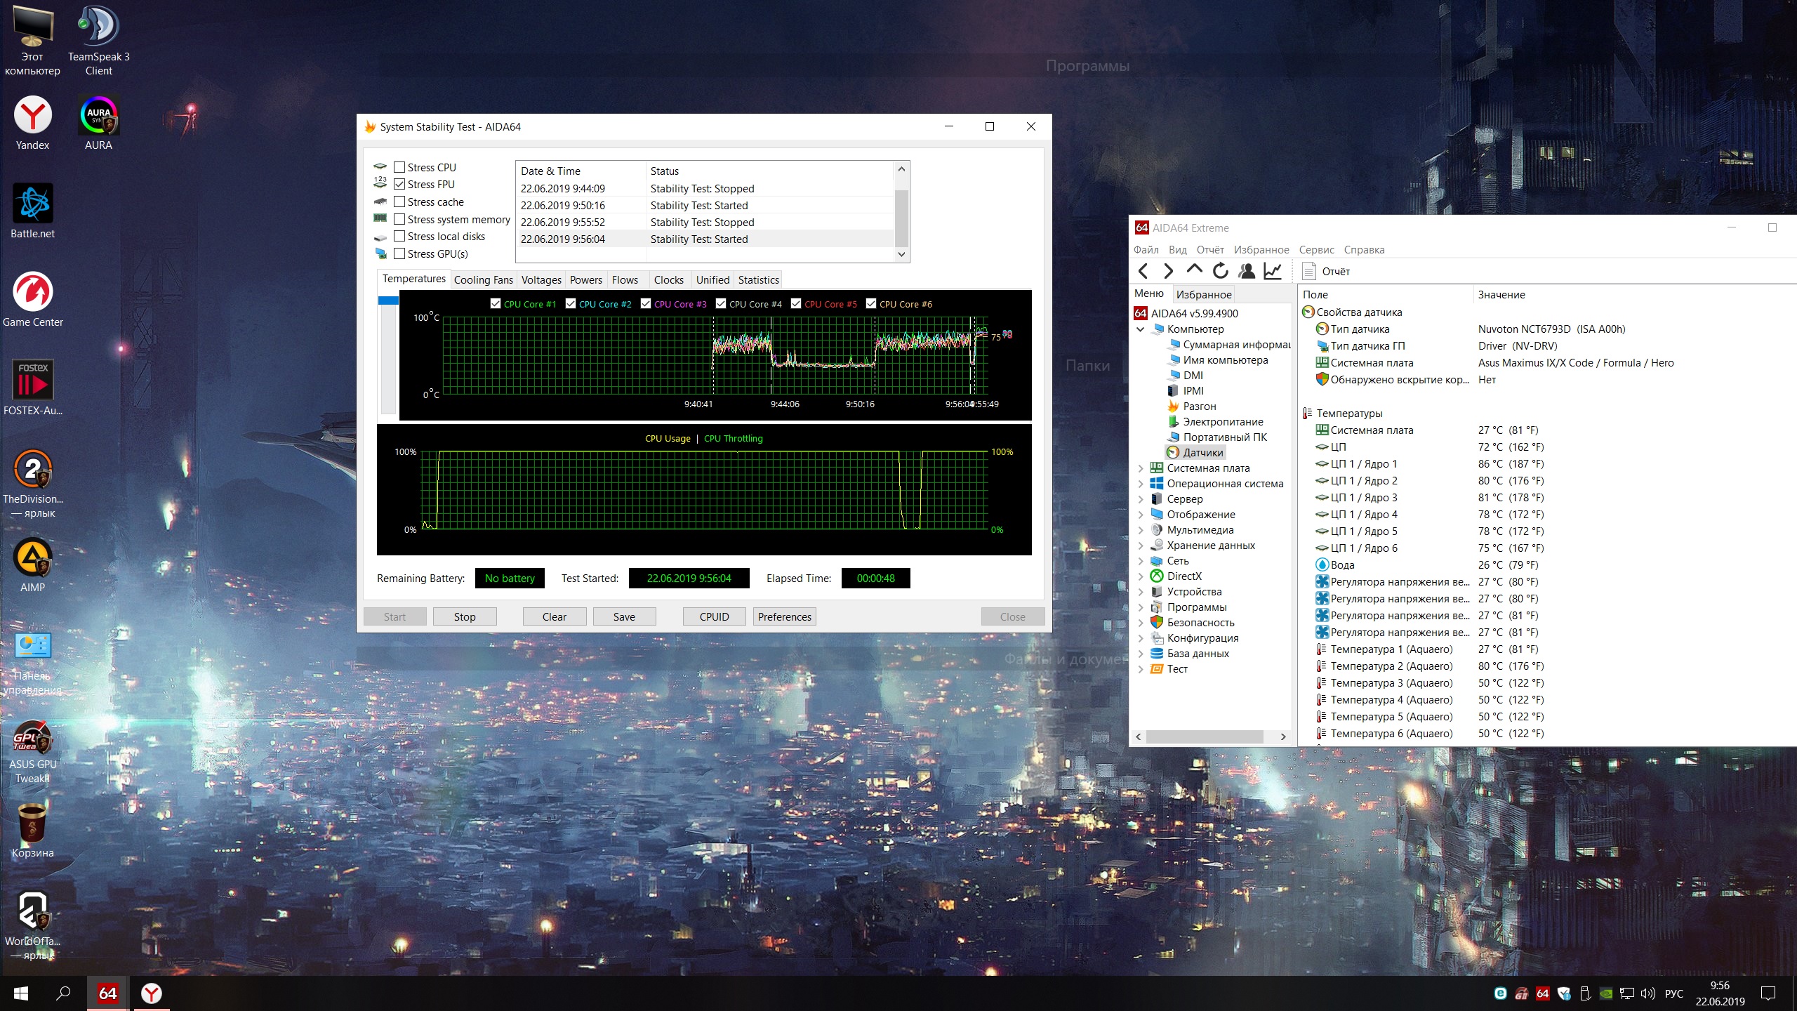Click the Отчёт report icon
Screen dimensions: 1797x1011
click(x=1308, y=271)
